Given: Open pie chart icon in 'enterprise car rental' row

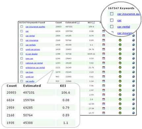Looking at the screenshot, I should click(120, 68).
